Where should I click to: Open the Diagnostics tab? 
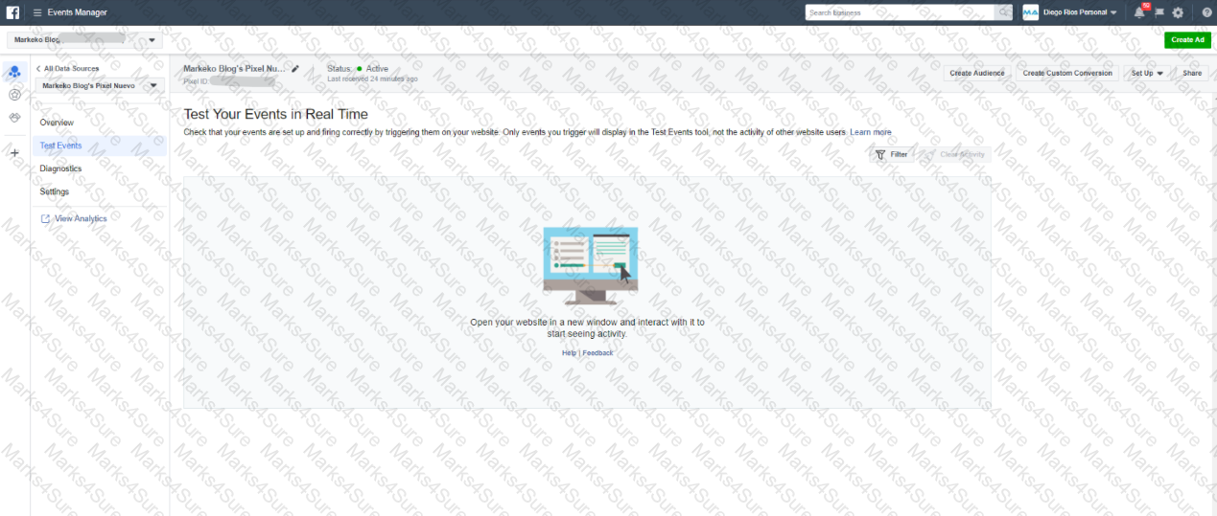pos(60,168)
